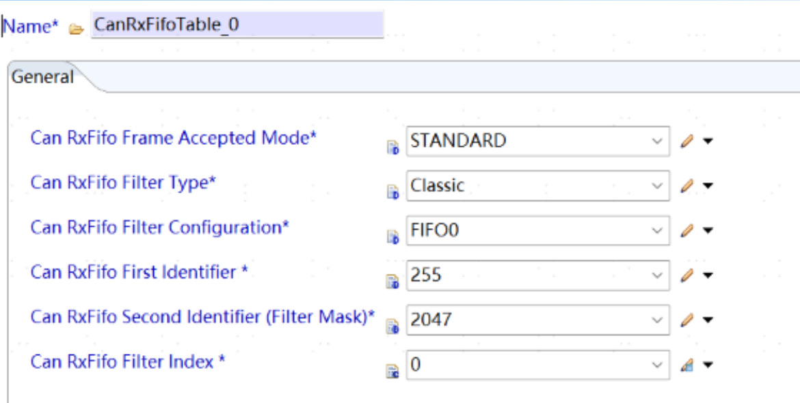The image size is (800, 403).
Task: Expand arrow menu next to Second Identifier pencil
Action: pyautogui.click(x=708, y=320)
